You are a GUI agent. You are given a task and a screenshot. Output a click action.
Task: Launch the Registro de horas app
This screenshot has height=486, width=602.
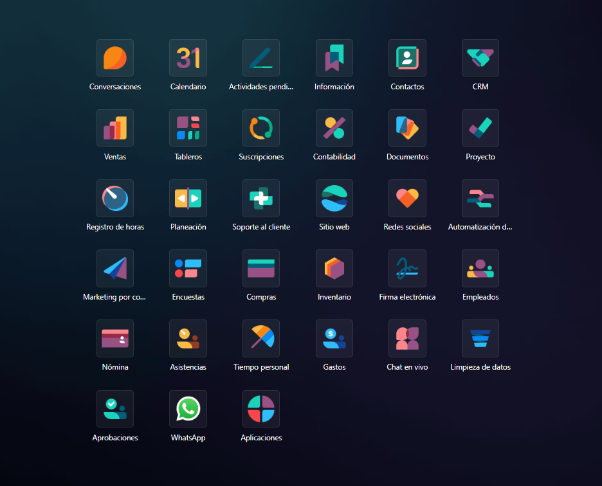click(x=115, y=198)
